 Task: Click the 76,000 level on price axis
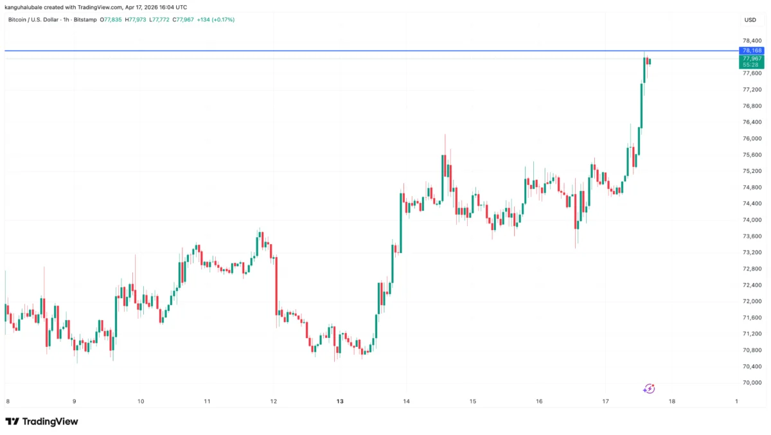coord(751,138)
